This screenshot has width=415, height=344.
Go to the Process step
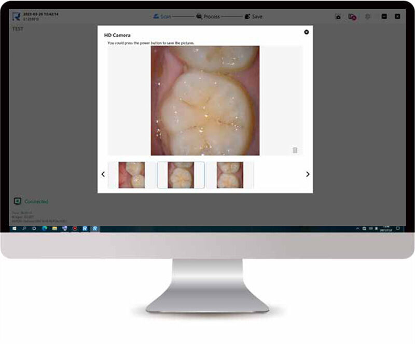[x=208, y=17]
